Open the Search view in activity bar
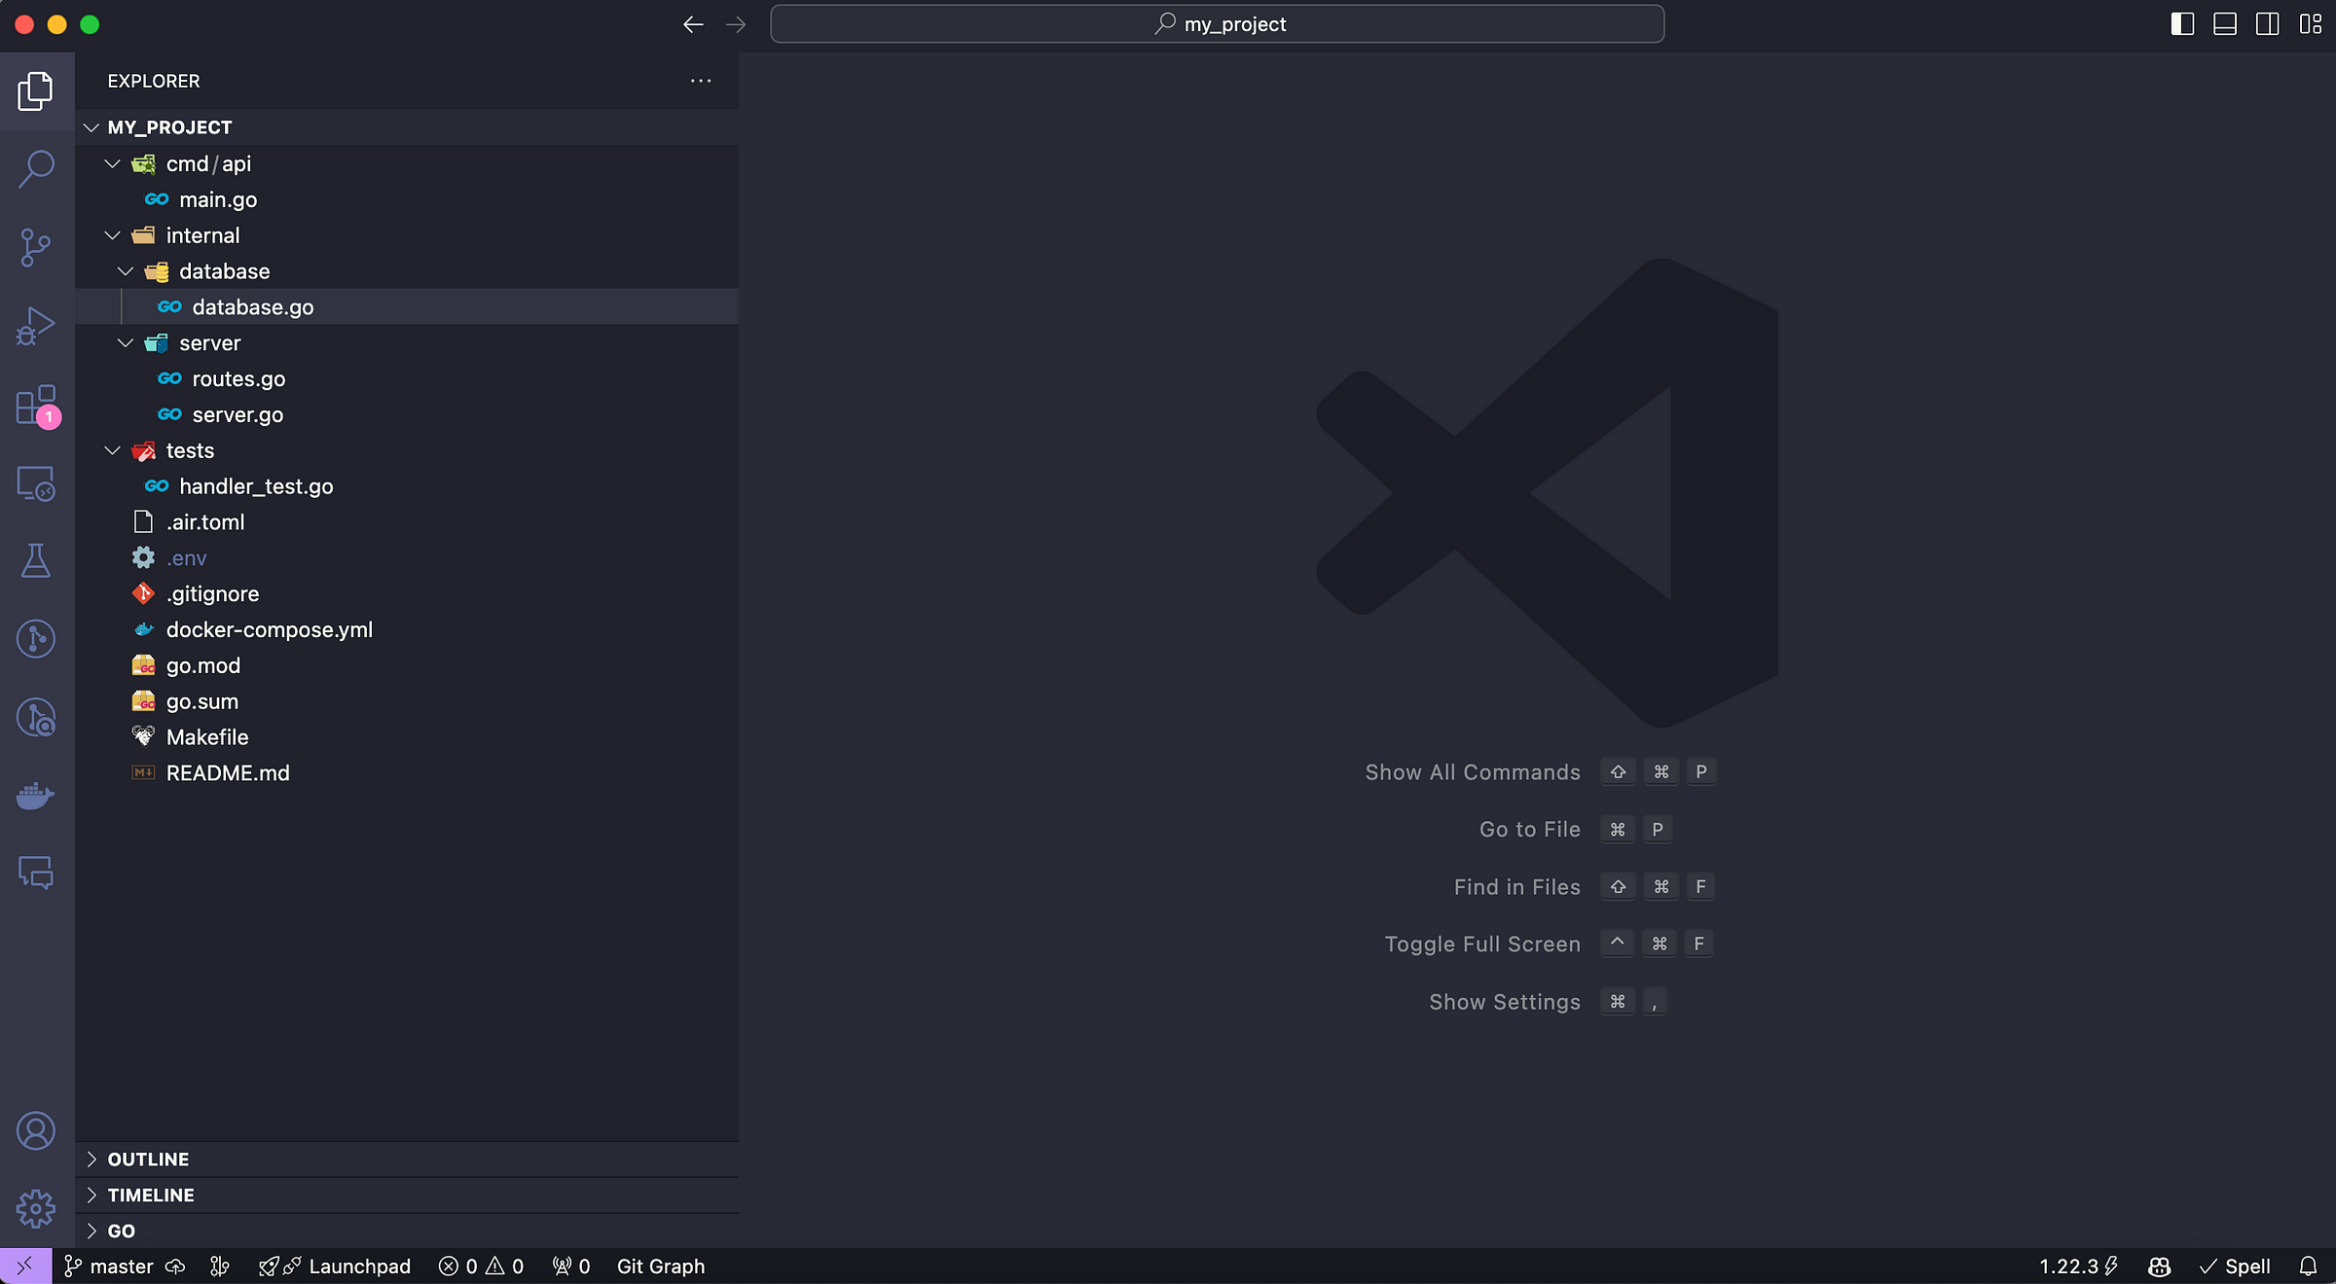 coord(36,168)
